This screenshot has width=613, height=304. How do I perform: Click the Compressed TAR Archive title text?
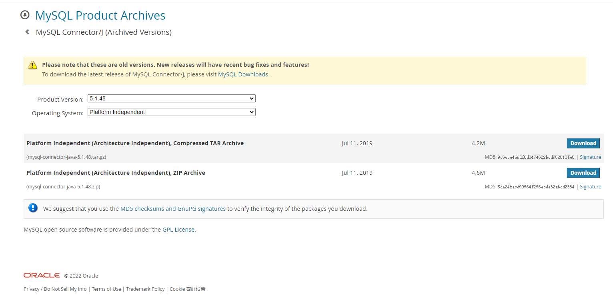pos(135,143)
